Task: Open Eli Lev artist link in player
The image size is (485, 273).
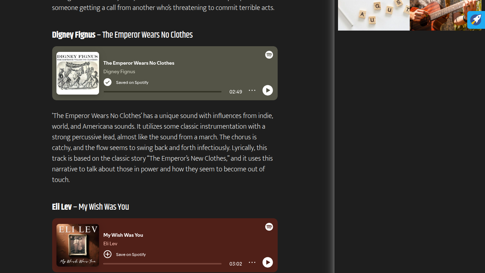Action: click(x=110, y=243)
